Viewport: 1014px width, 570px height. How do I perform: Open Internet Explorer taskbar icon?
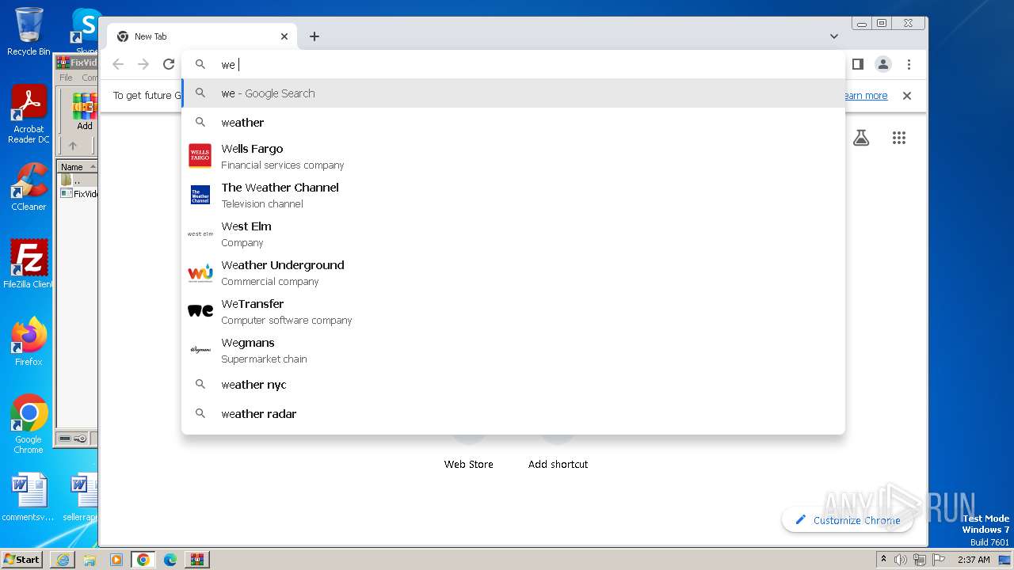[x=63, y=560]
